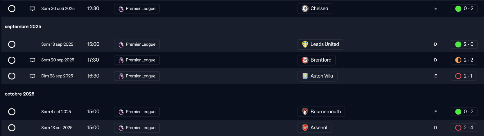The height and width of the screenshot is (136, 484).
Task: Toggle the selection circle for Arsenal match
Action: coord(12,128)
